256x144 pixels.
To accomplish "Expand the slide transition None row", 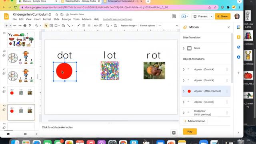I will pyautogui.click(x=184, y=48).
